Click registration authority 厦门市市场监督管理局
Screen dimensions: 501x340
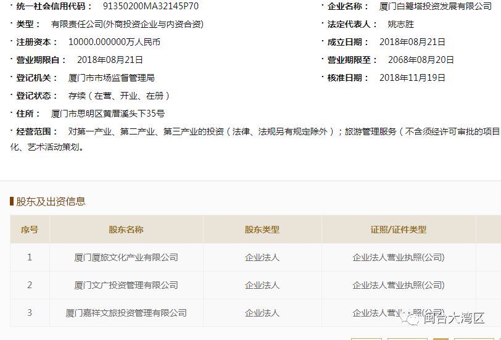click(x=111, y=78)
